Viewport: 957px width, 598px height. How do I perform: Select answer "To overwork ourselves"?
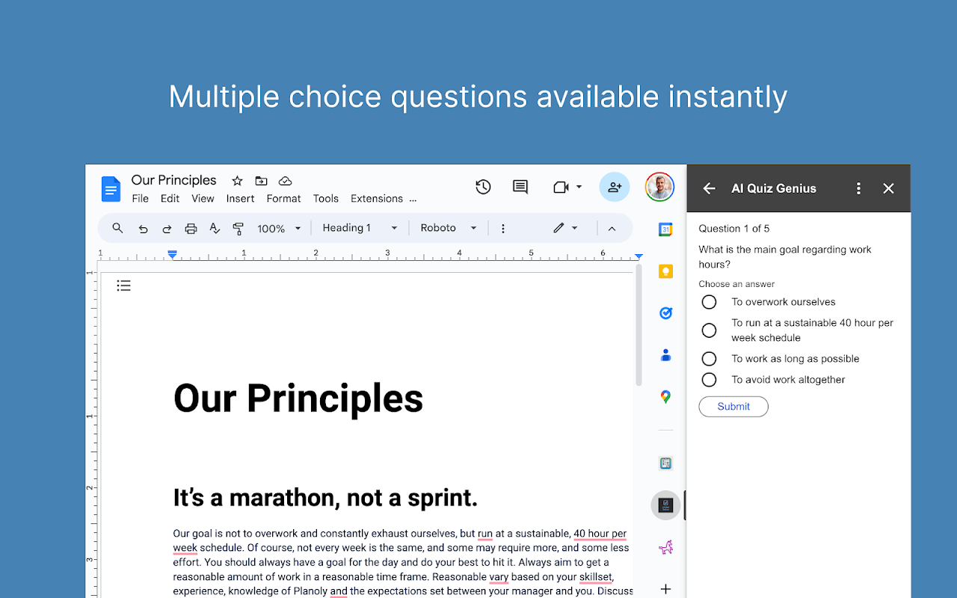tap(709, 302)
